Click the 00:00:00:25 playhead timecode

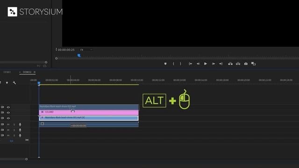coord(66,50)
